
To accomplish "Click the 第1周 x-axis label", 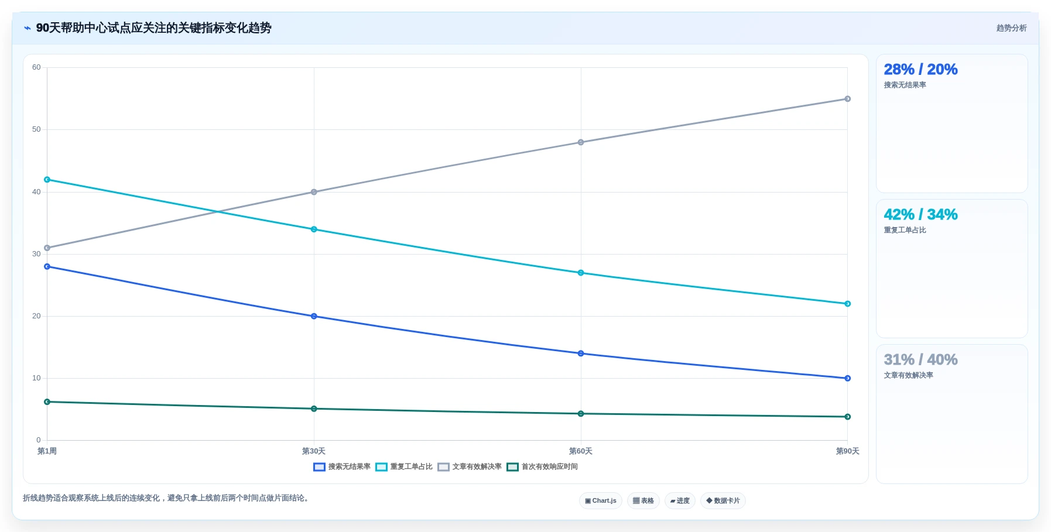I will 47,451.
